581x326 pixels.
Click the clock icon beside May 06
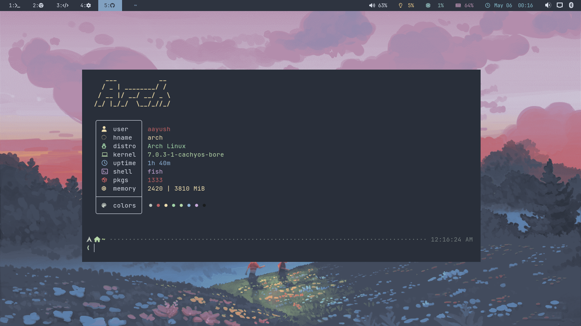[487, 6]
